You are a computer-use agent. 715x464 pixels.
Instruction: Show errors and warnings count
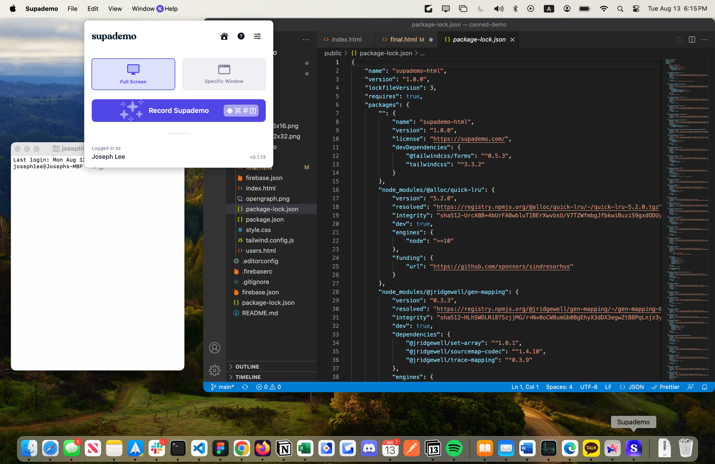click(268, 387)
